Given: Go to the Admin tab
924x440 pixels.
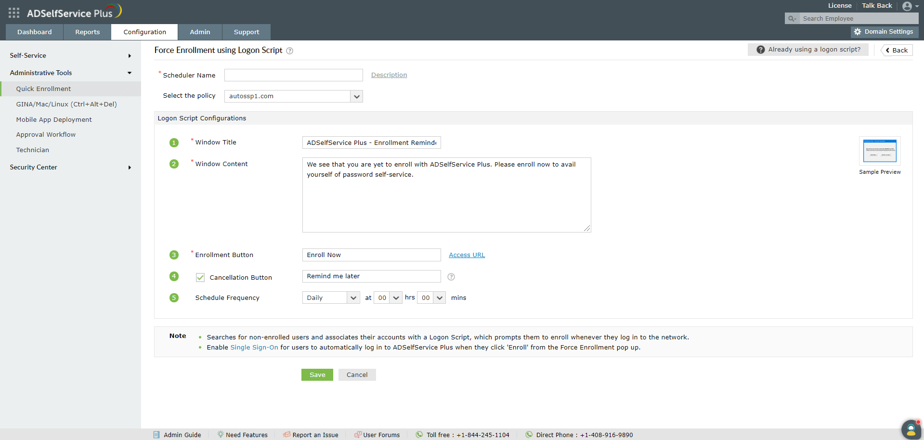Looking at the screenshot, I should 200,32.
